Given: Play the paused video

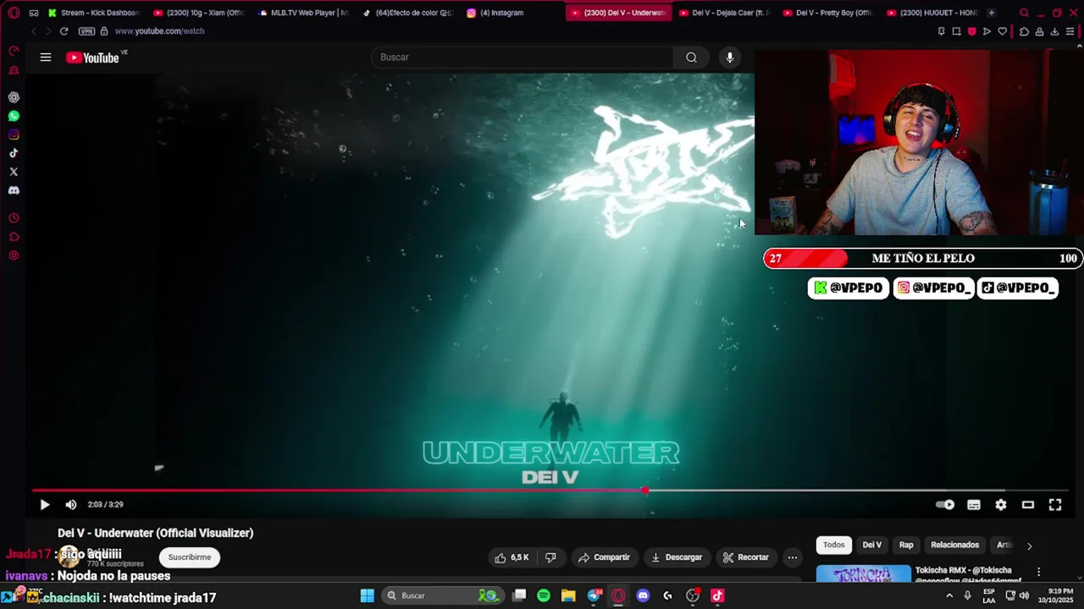Looking at the screenshot, I should click(x=45, y=505).
